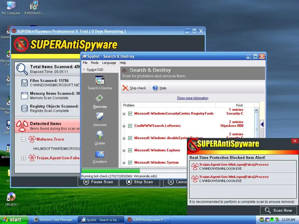Open the Search & Destroy sidebar icon
299x224 pixels.
click(x=100, y=80)
